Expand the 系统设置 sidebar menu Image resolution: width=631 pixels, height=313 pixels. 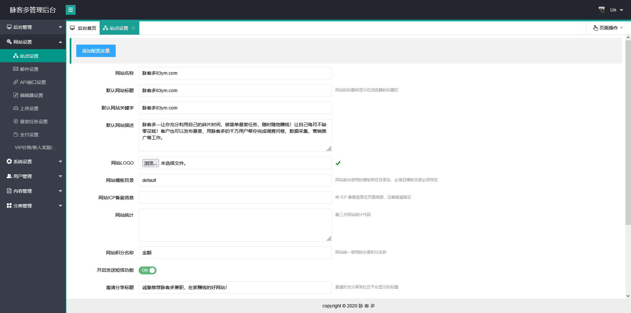(x=33, y=162)
